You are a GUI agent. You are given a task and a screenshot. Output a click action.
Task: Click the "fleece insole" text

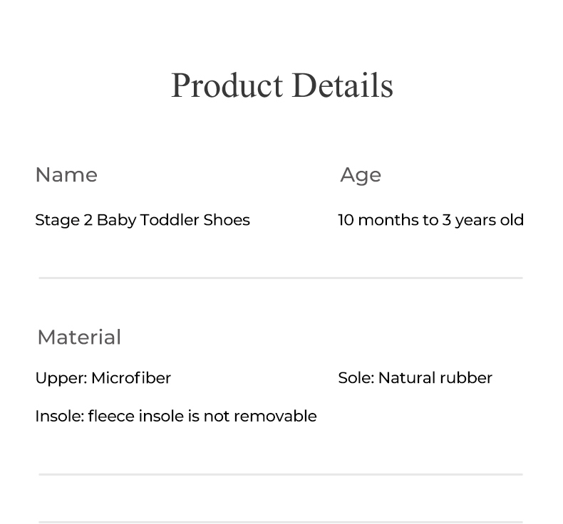[x=135, y=416]
